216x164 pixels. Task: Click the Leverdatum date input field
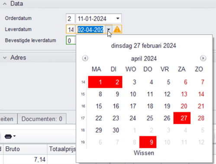[x=91, y=29]
